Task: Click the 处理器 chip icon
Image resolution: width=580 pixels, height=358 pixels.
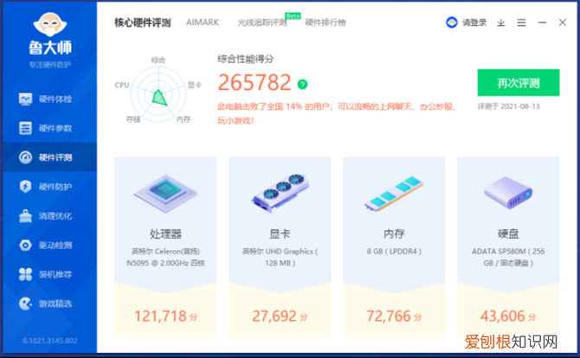Action: [165, 193]
